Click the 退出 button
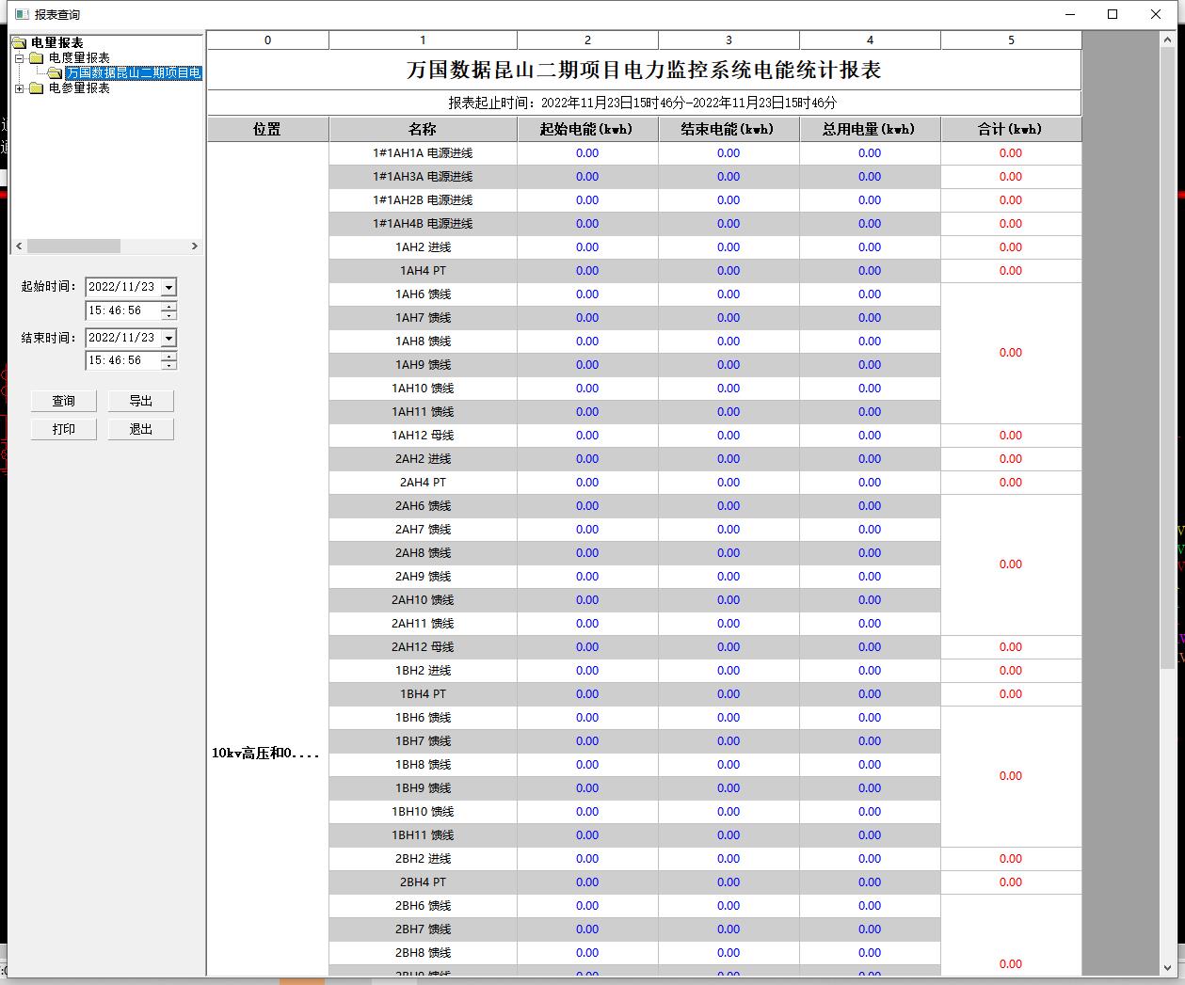 click(x=141, y=429)
